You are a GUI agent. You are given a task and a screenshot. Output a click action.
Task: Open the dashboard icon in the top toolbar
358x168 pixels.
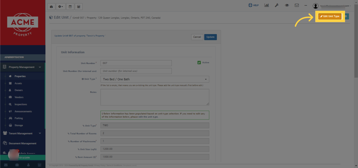(x=51, y=6)
